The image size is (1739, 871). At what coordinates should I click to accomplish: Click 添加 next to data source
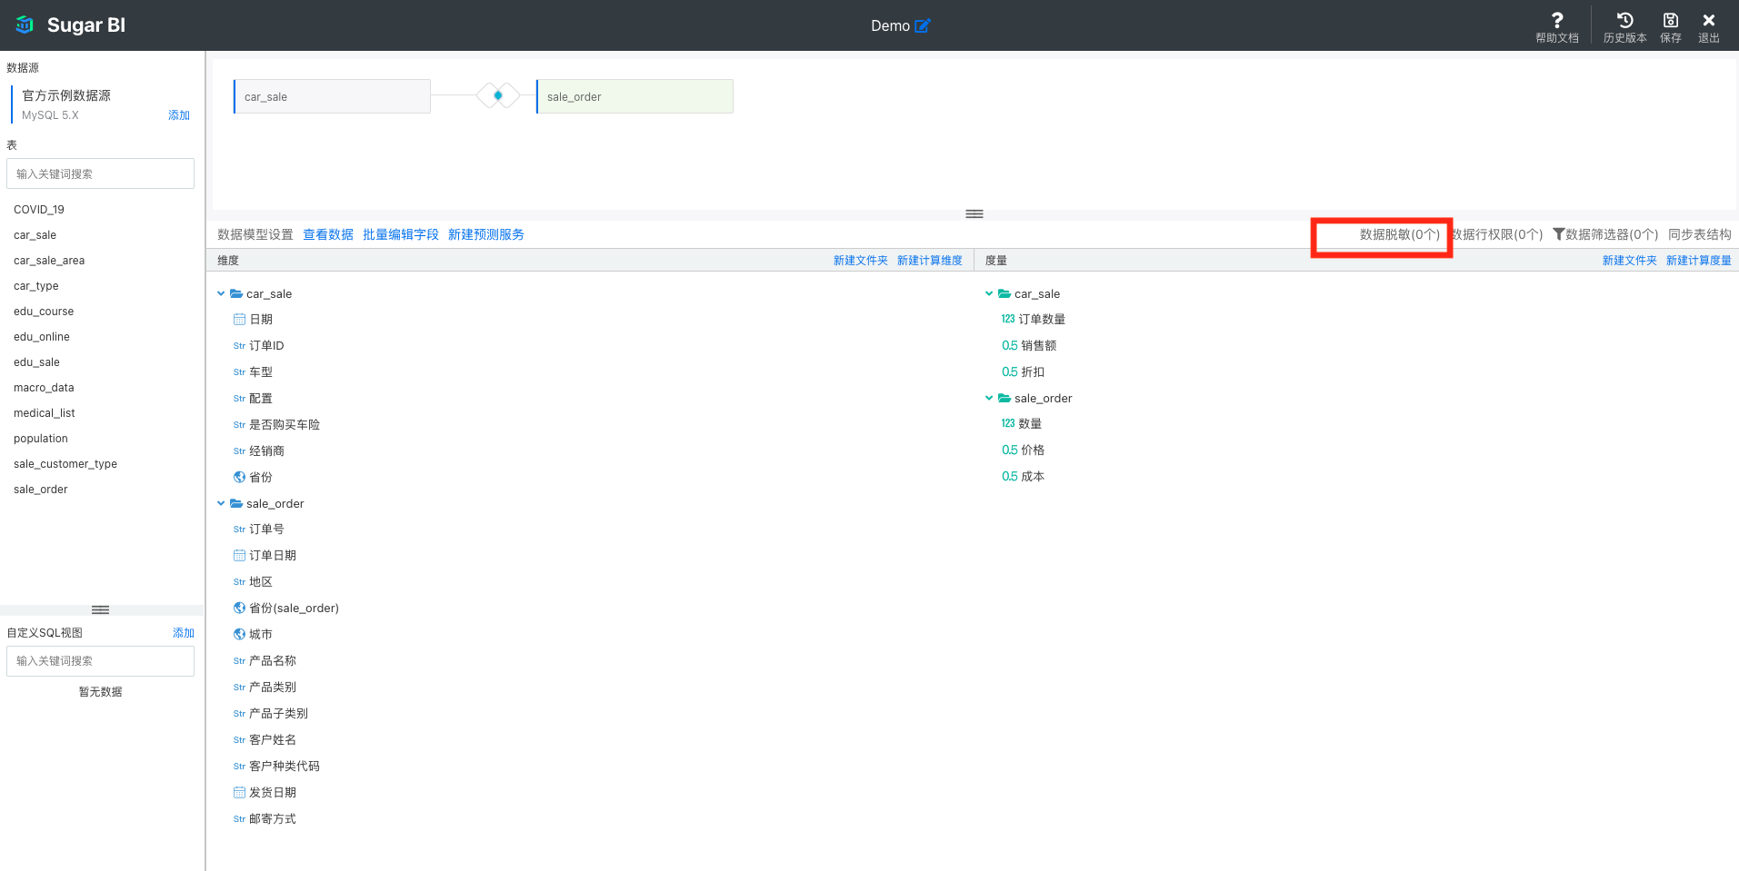point(179,115)
